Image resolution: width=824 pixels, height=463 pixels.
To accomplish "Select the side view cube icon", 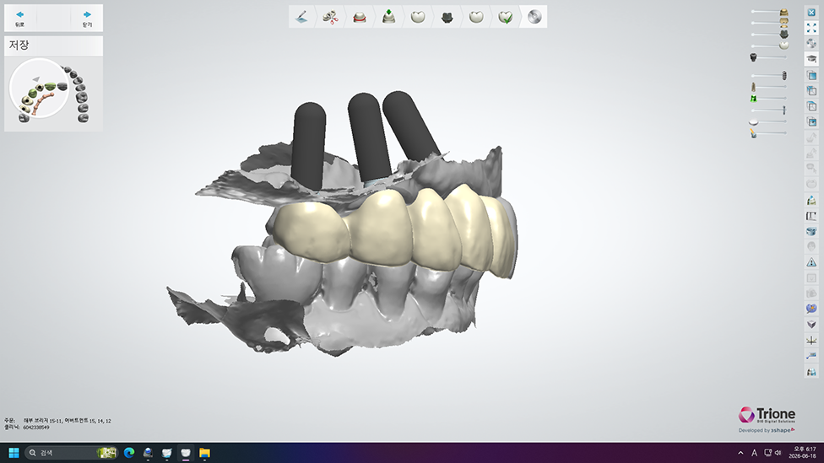I will click(811, 91).
